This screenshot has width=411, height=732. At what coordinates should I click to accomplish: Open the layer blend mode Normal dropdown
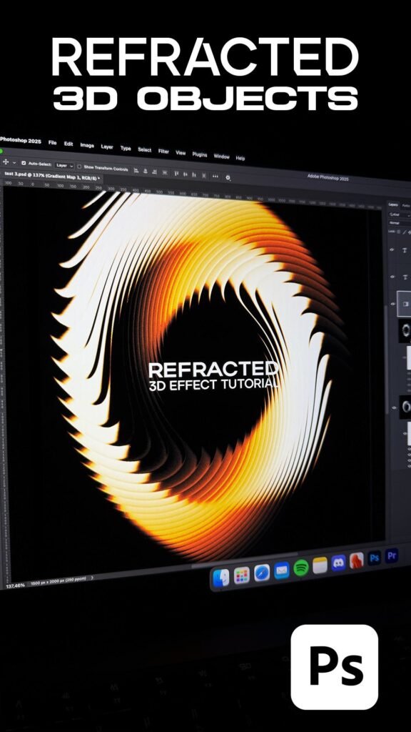click(400, 223)
